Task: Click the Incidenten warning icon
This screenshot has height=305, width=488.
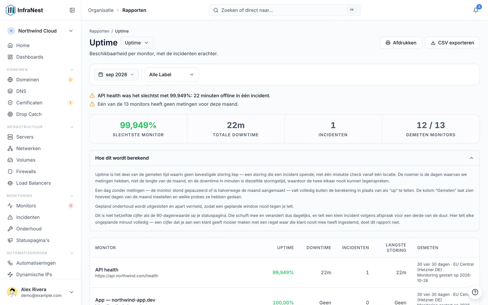Action: [10, 217]
